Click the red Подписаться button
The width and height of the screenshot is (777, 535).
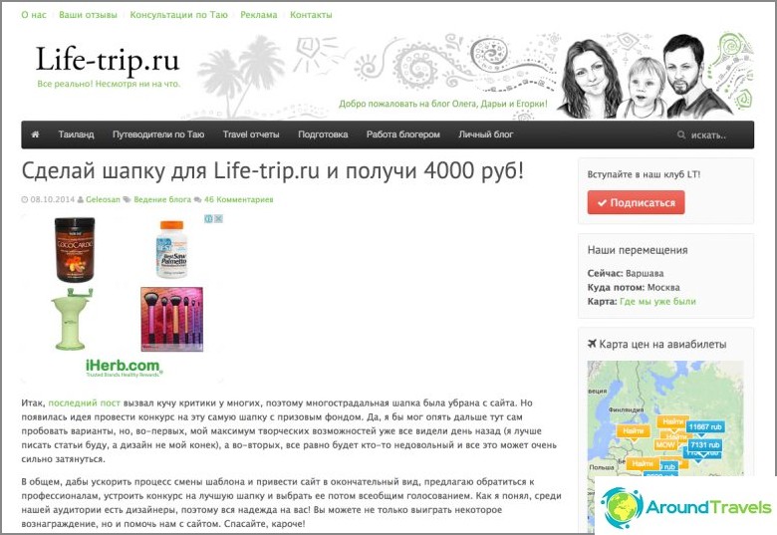tap(636, 202)
